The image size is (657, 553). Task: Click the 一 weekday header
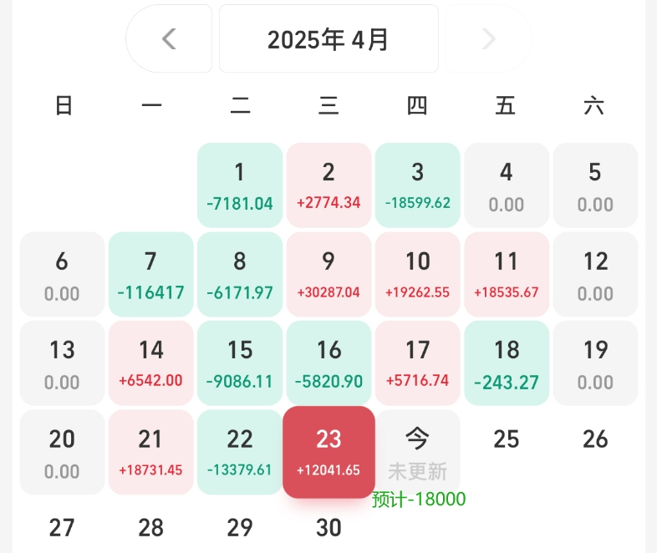click(x=151, y=105)
